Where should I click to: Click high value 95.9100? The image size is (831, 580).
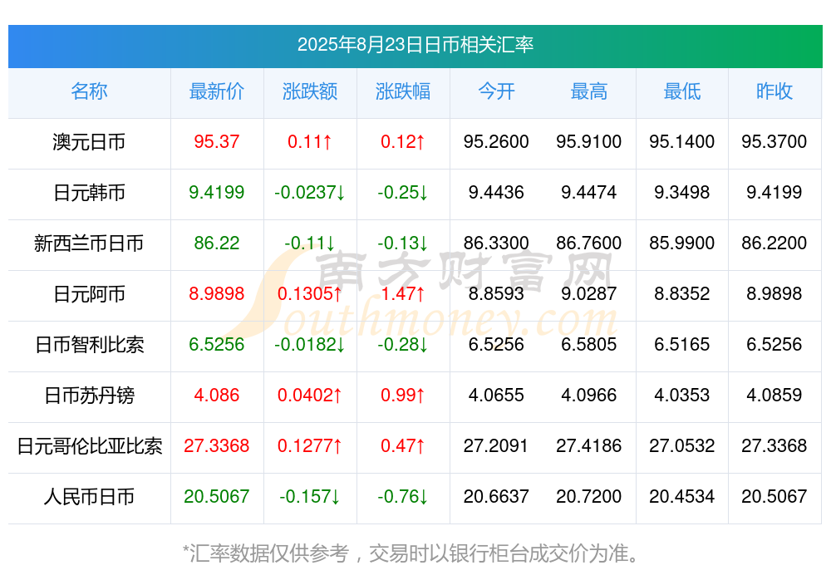589,142
